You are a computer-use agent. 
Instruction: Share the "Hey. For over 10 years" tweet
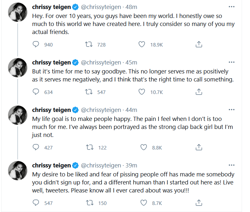(199, 45)
